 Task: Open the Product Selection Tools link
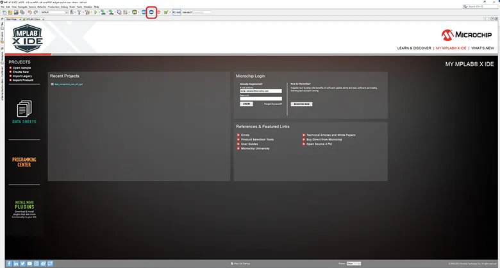click(x=257, y=139)
